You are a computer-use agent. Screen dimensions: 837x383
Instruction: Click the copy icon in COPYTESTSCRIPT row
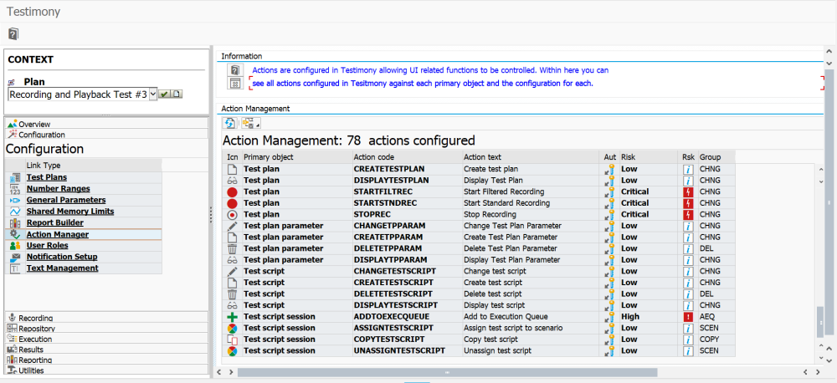click(232, 340)
